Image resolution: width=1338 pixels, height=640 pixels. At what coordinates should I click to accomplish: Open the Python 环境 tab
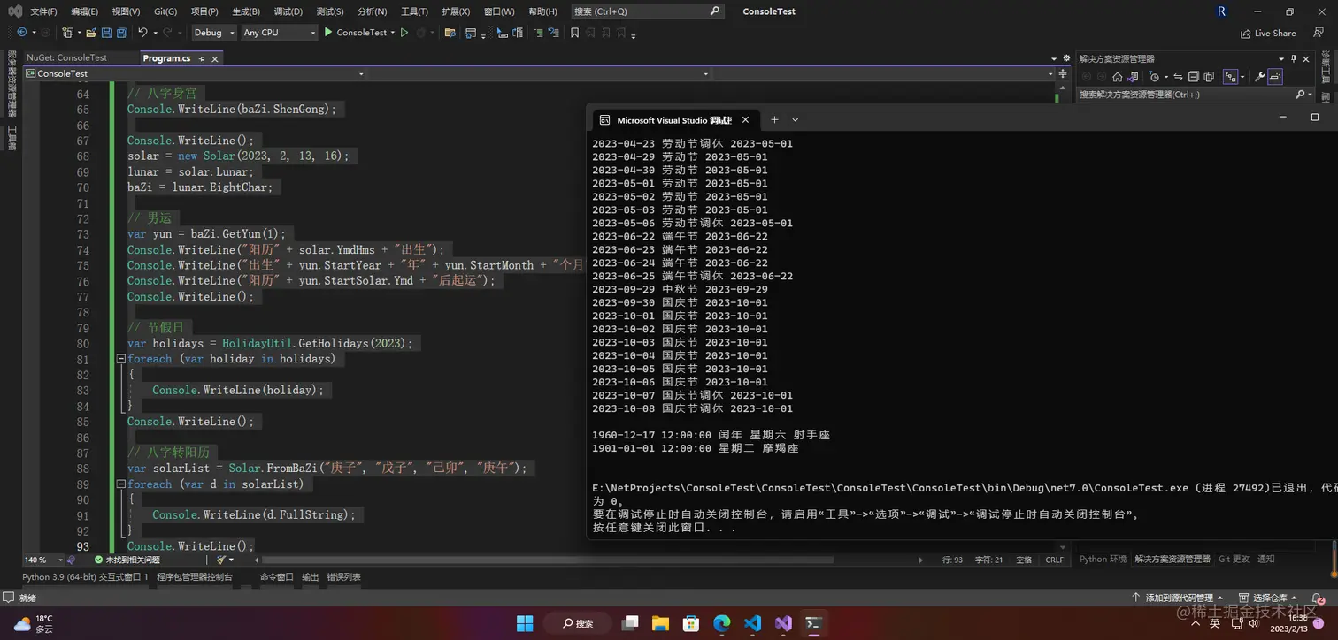tap(1103, 560)
